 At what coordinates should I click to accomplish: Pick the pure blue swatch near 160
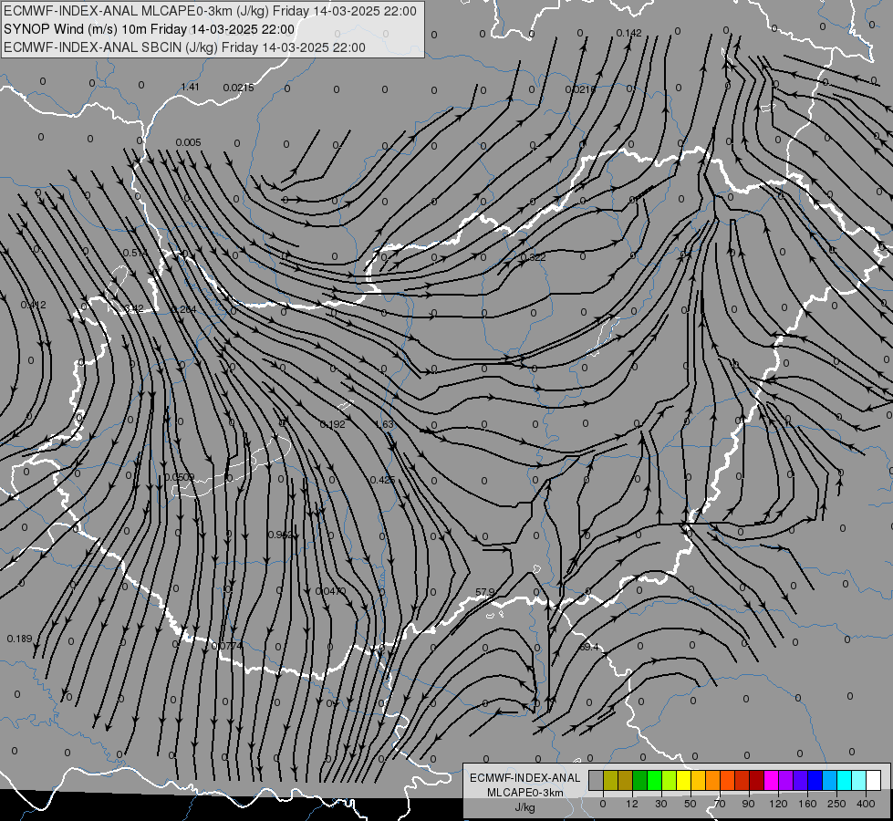[815, 781]
